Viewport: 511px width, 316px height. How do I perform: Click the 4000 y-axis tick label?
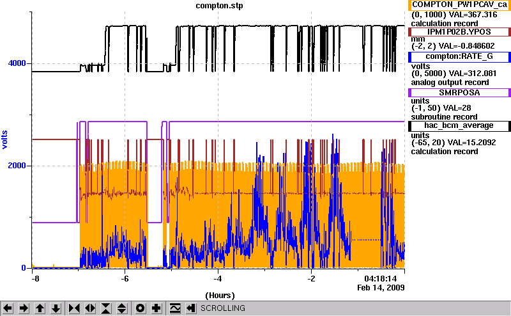[17, 63]
